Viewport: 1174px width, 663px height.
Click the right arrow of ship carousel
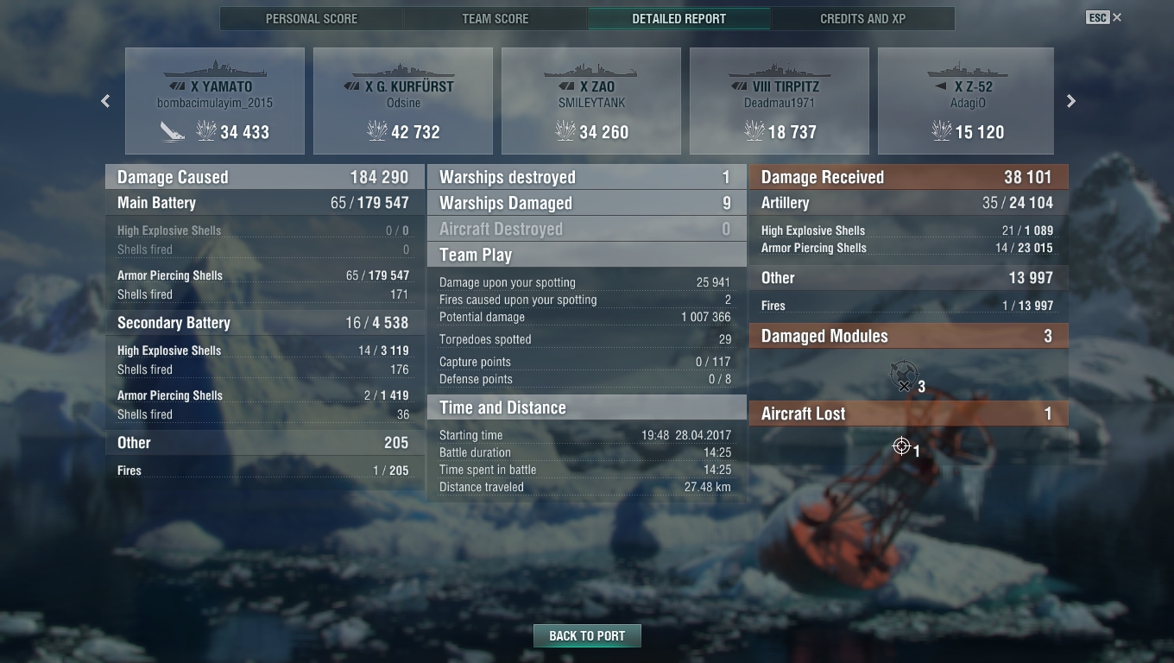1071,101
